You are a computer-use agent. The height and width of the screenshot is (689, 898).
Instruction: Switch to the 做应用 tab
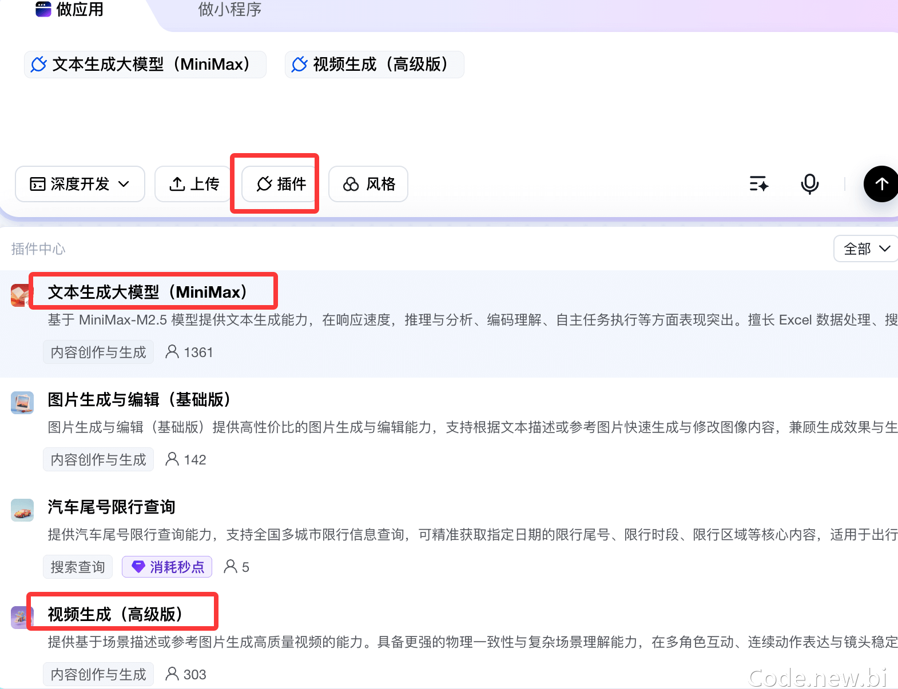coord(70,9)
